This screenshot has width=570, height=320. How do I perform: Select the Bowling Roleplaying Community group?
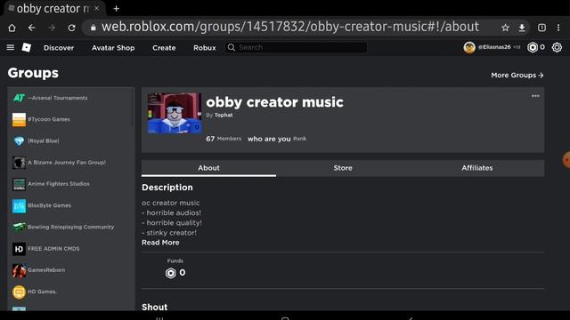coord(71,228)
